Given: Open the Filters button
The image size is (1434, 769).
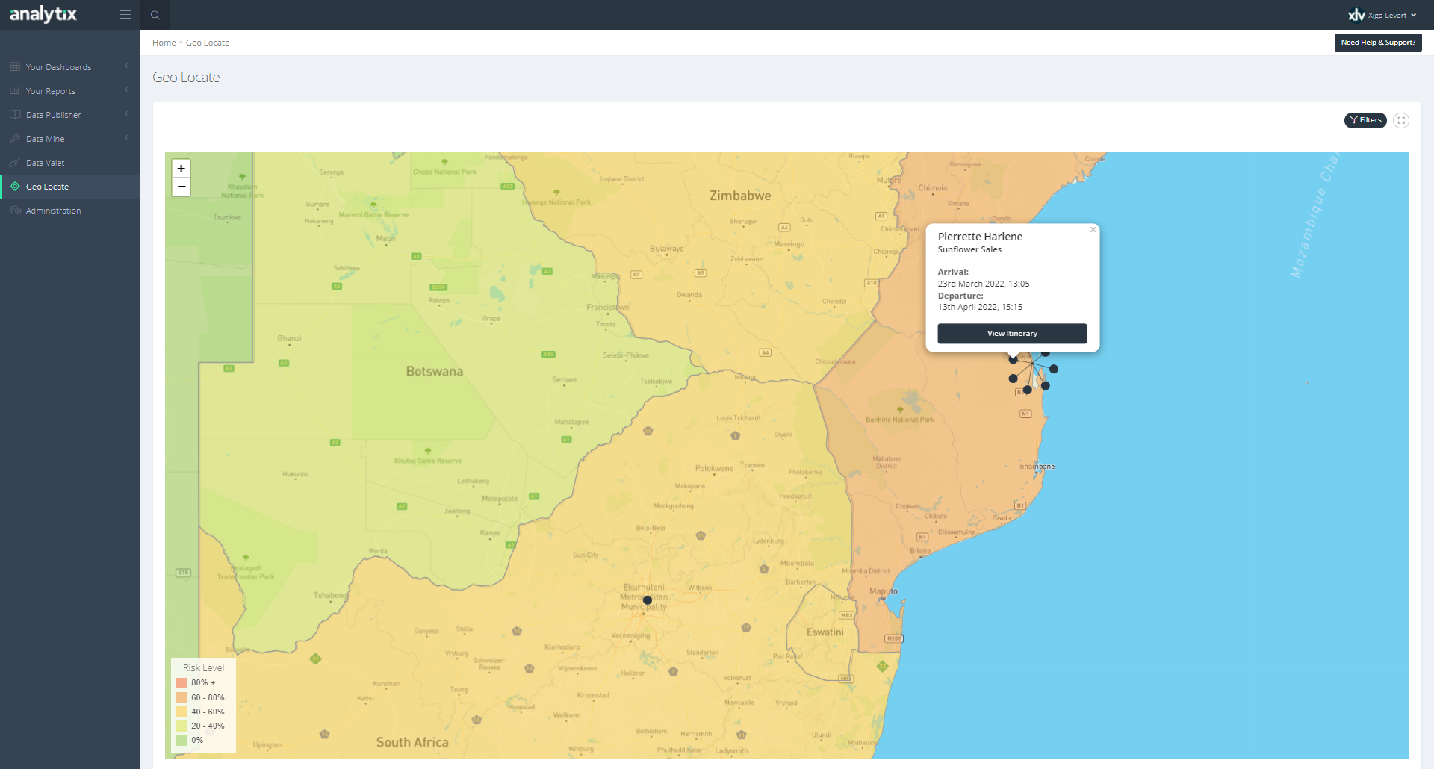Looking at the screenshot, I should 1365,120.
